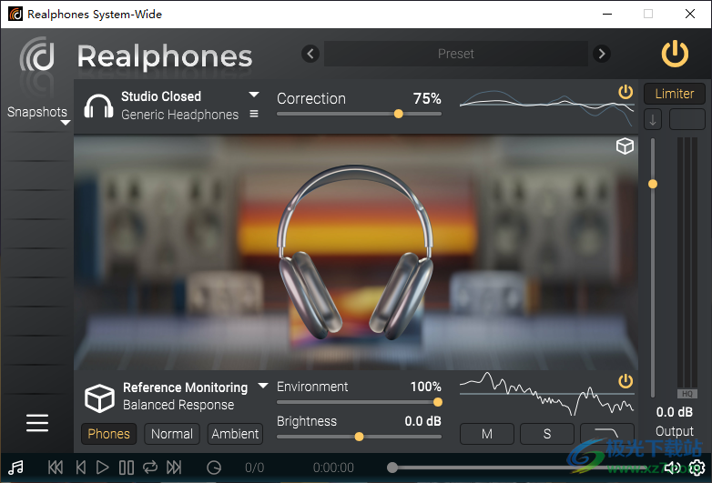Click the 100% Environment value
Image resolution: width=712 pixels, height=483 pixels.
[425, 387]
